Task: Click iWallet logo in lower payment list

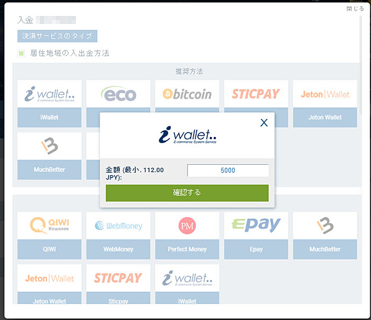Action: click(x=187, y=278)
